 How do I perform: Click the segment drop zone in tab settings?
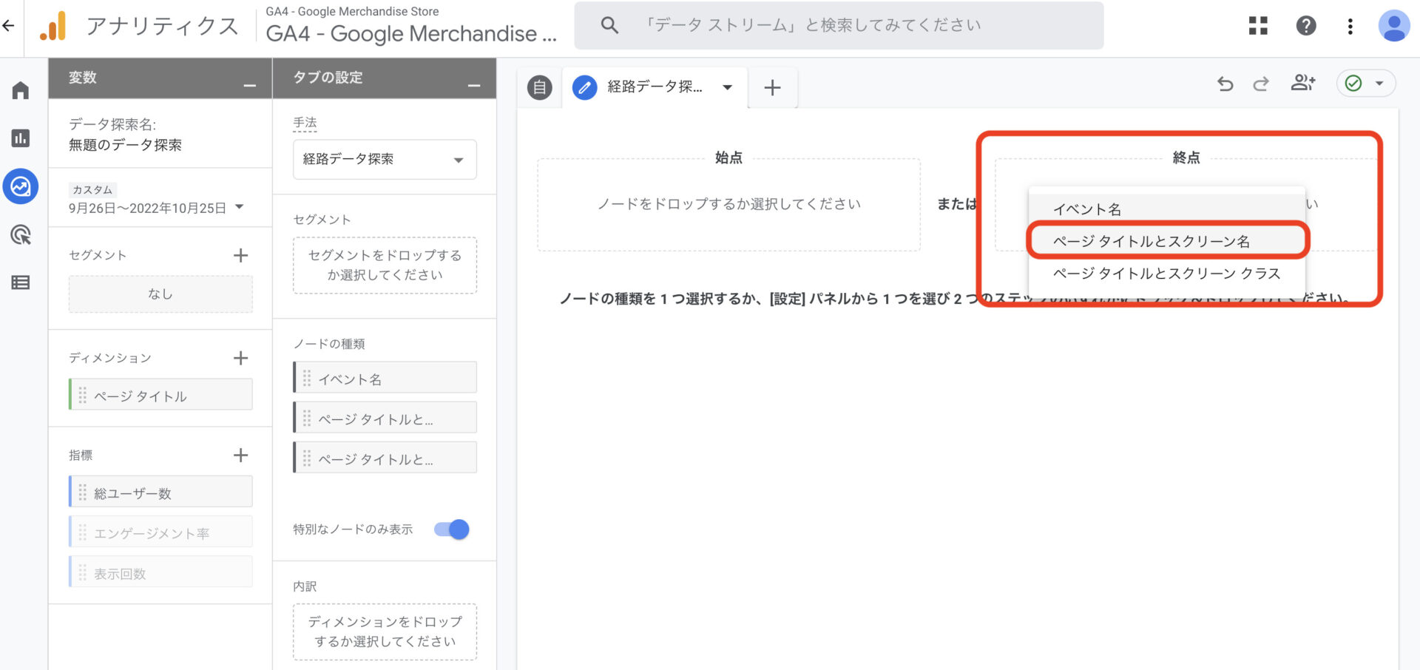[385, 265]
